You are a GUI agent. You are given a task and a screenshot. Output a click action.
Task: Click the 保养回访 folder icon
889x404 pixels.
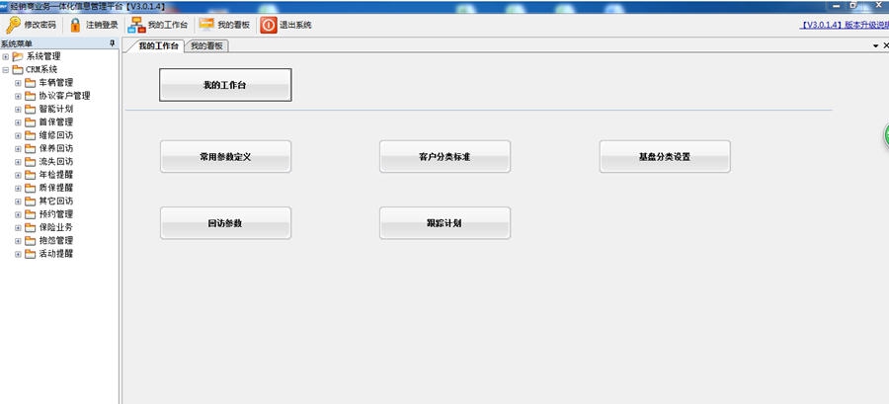(x=30, y=148)
